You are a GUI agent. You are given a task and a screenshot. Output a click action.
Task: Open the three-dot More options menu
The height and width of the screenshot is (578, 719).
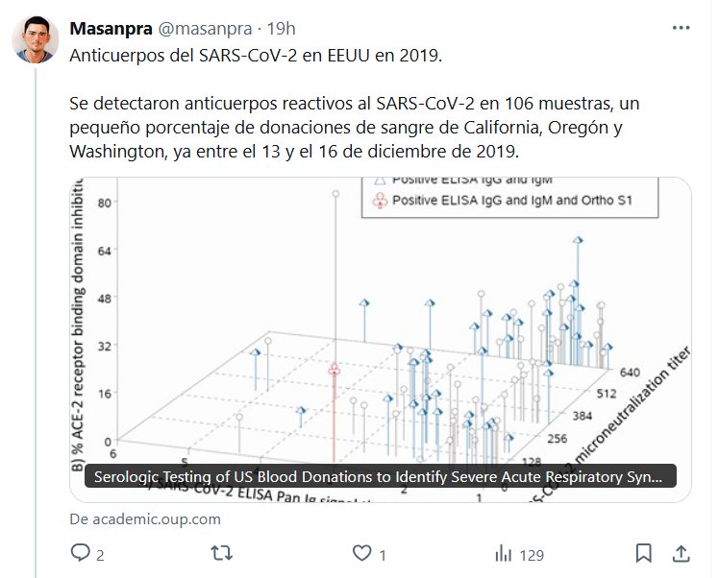pyautogui.click(x=681, y=29)
